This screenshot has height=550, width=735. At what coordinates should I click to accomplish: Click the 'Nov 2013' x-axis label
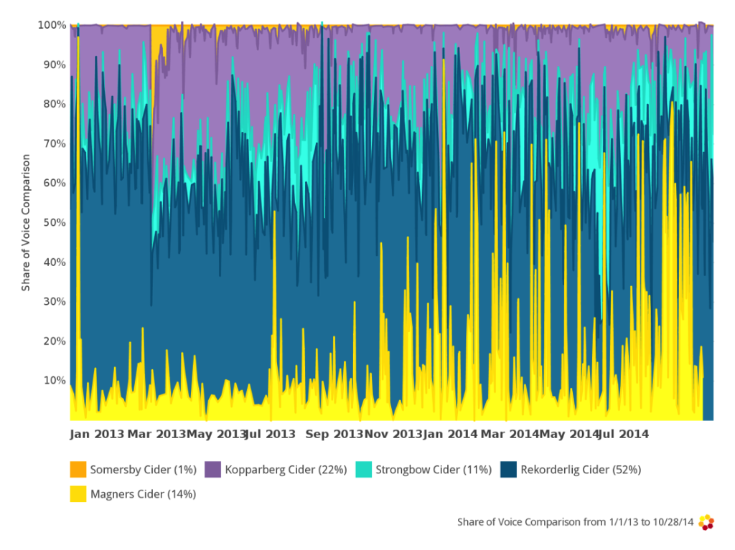click(394, 435)
